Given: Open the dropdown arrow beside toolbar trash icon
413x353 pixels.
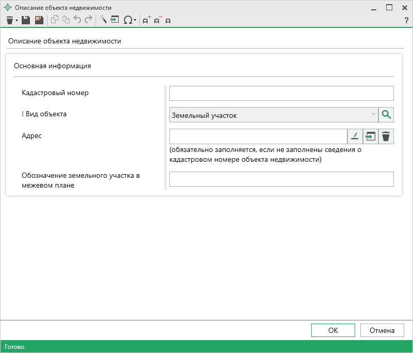Looking at the screenshot, I should 17,21.
